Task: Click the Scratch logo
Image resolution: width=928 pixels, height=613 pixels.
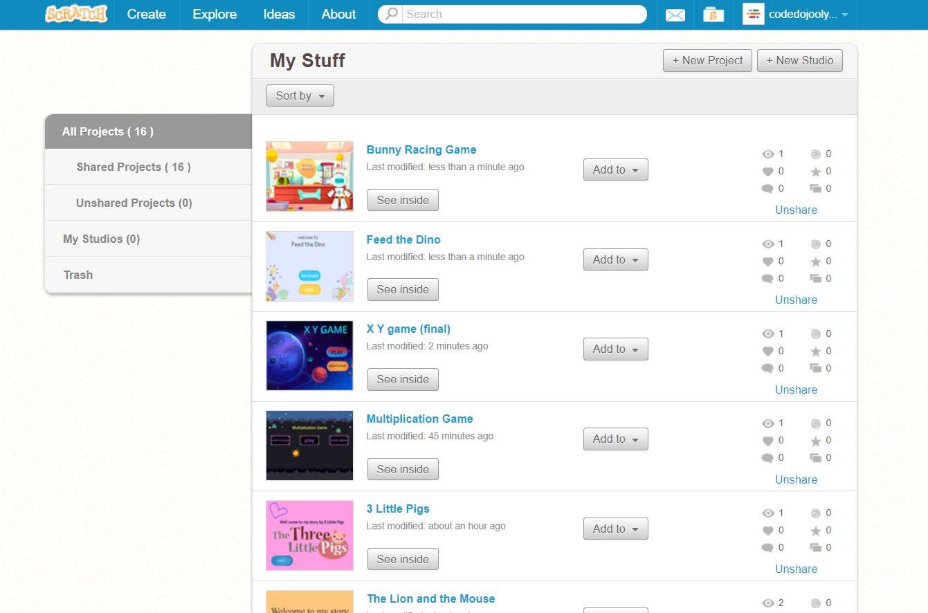Action: (x=76, y=14)
